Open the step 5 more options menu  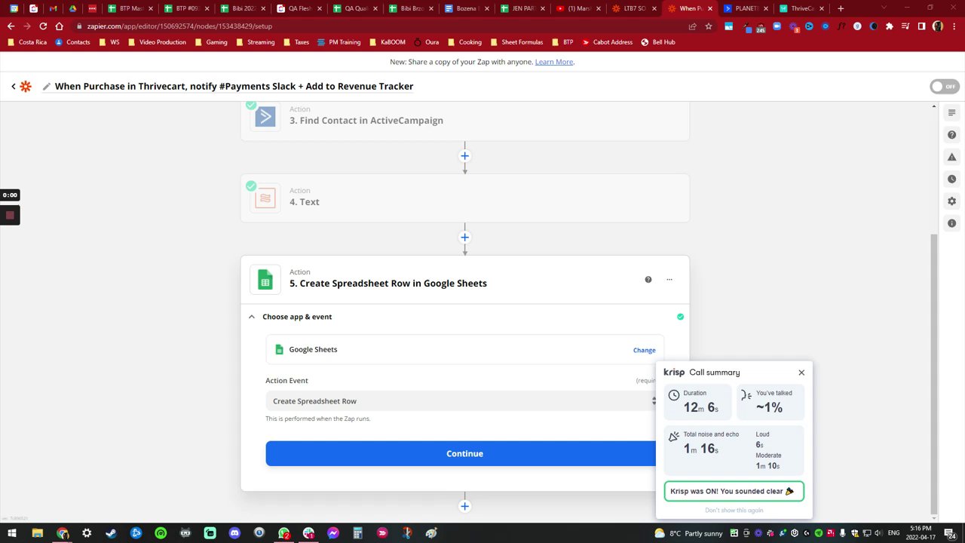pyautogui.click(x=669, y=280)
